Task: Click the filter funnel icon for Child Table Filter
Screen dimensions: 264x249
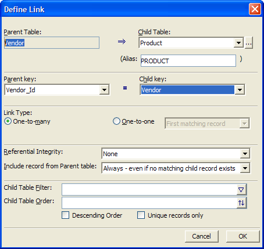Action: click(x=241, y=190)
